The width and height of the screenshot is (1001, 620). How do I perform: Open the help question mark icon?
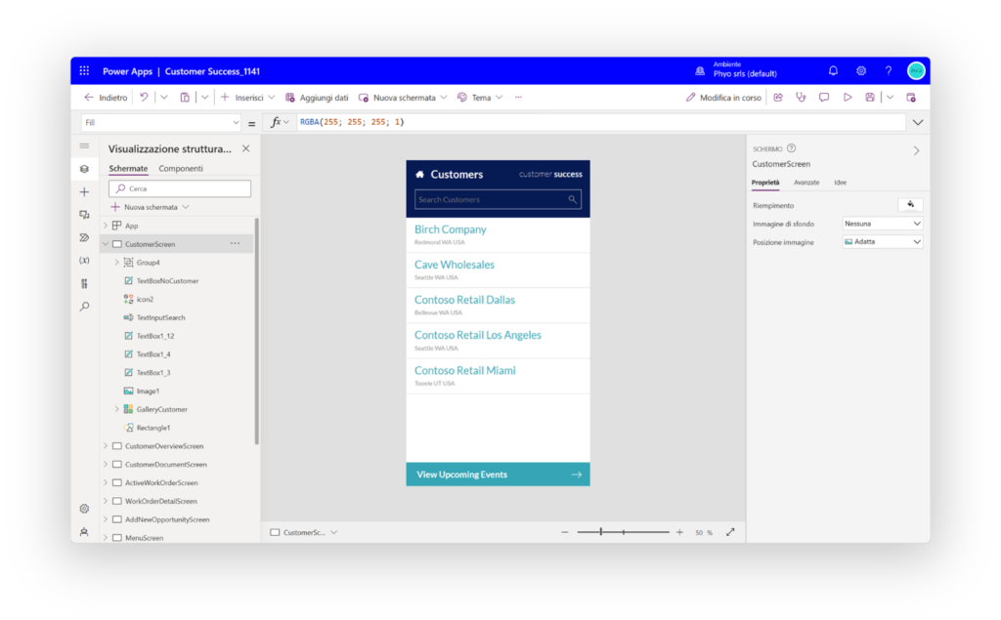point(888,71)
